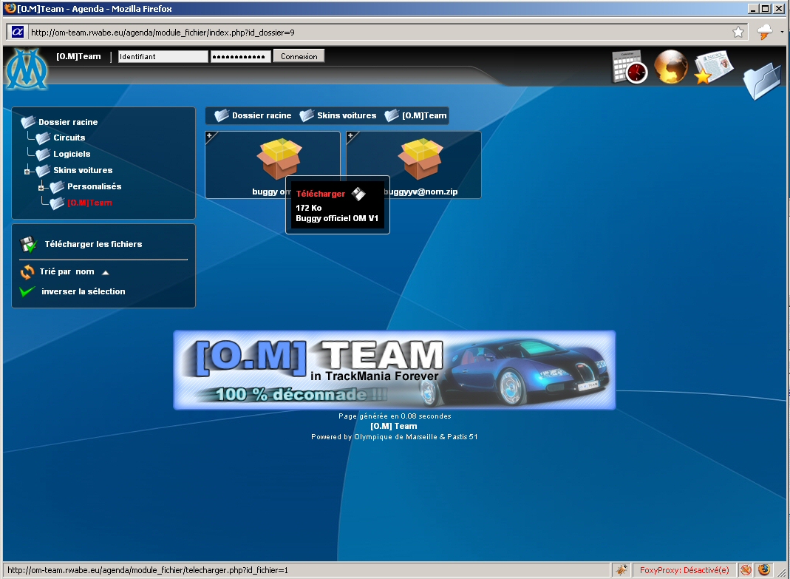Screen dimensions: 790x579
Task: Focus the Identifiant input field
Action: pos(163,56)
